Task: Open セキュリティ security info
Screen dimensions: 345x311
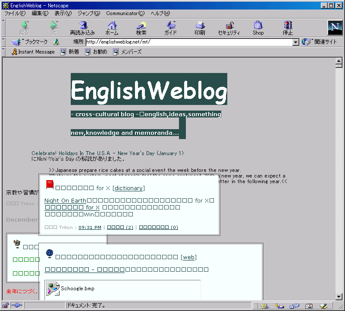Action: 229,28
